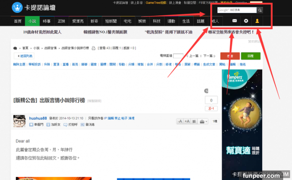This screenshot has width=292, height=180.
Task: Click the green 回覆 reply button
Action: click(x=250, y=56)
